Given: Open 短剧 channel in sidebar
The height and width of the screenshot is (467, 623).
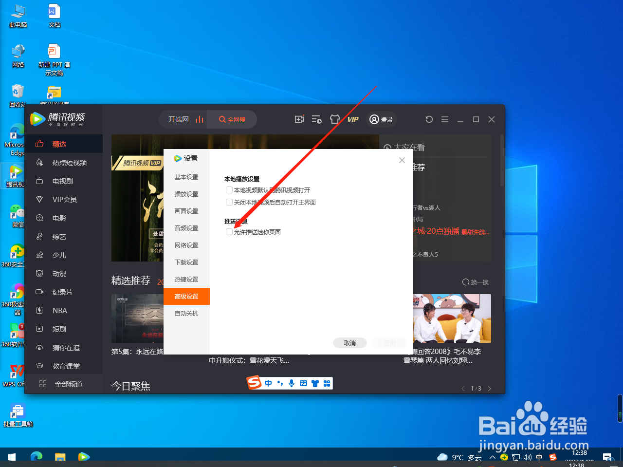Looking at the screenshot, I should point(64,329).
